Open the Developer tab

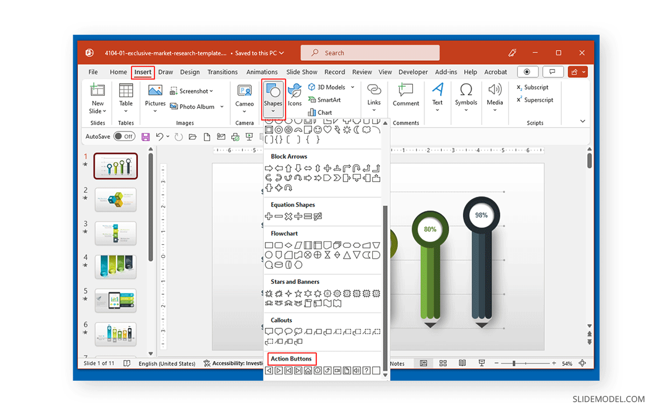pos(413,72)
